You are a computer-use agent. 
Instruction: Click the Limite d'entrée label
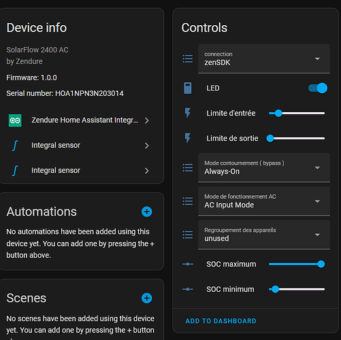(x=231, y=113)
